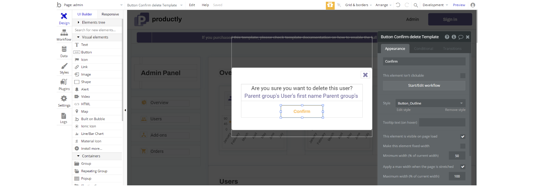Select the Image element from the palette
The image size is (535, 188).
[x=97, y=74]
